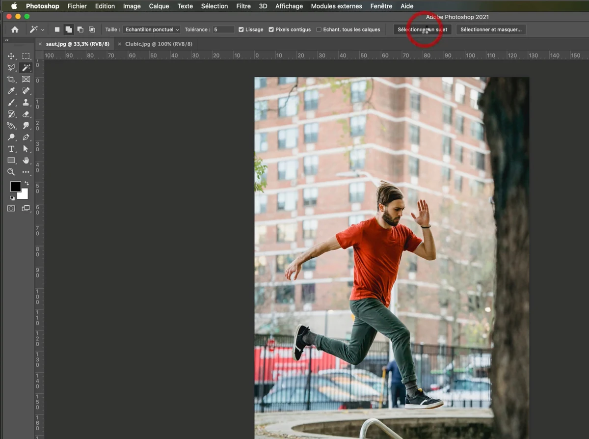Click the black foreground color swatch

point(15,186)
